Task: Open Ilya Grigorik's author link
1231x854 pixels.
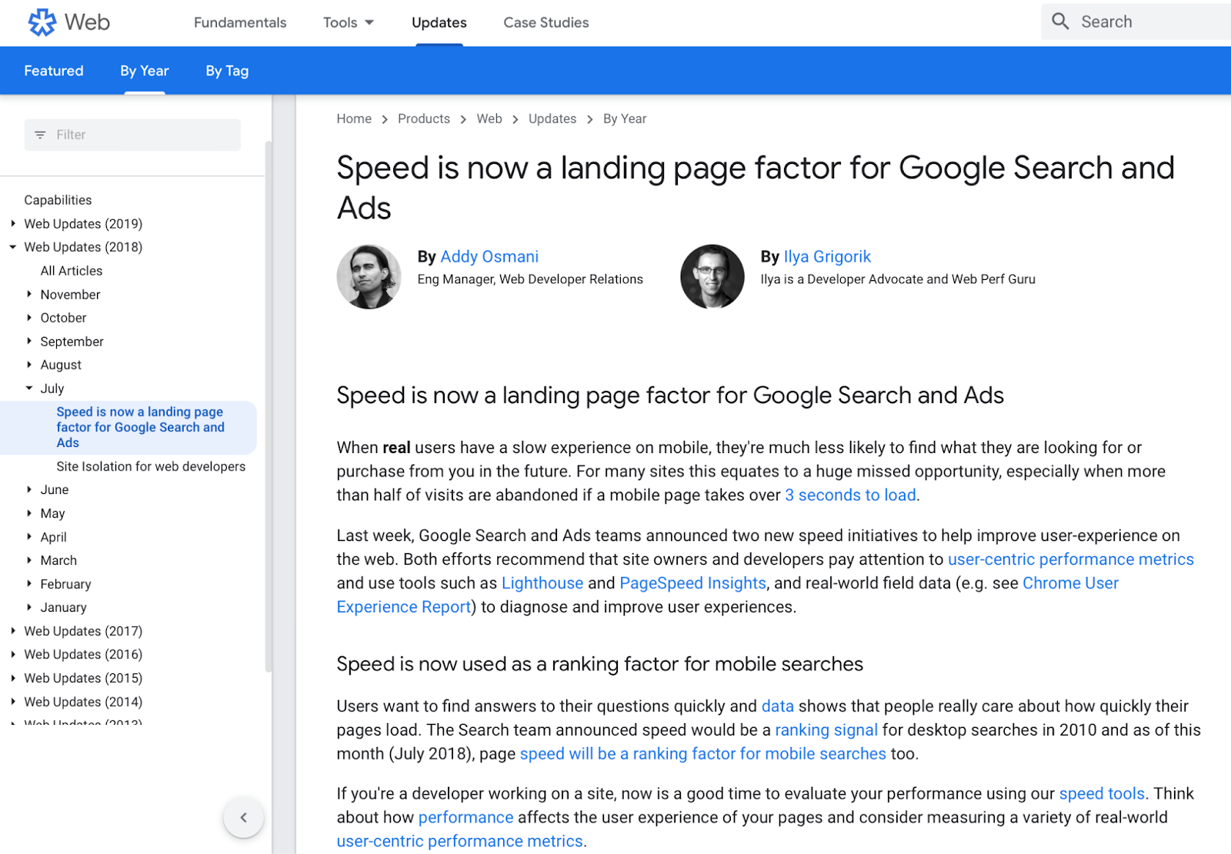Action: click(827, 256)
